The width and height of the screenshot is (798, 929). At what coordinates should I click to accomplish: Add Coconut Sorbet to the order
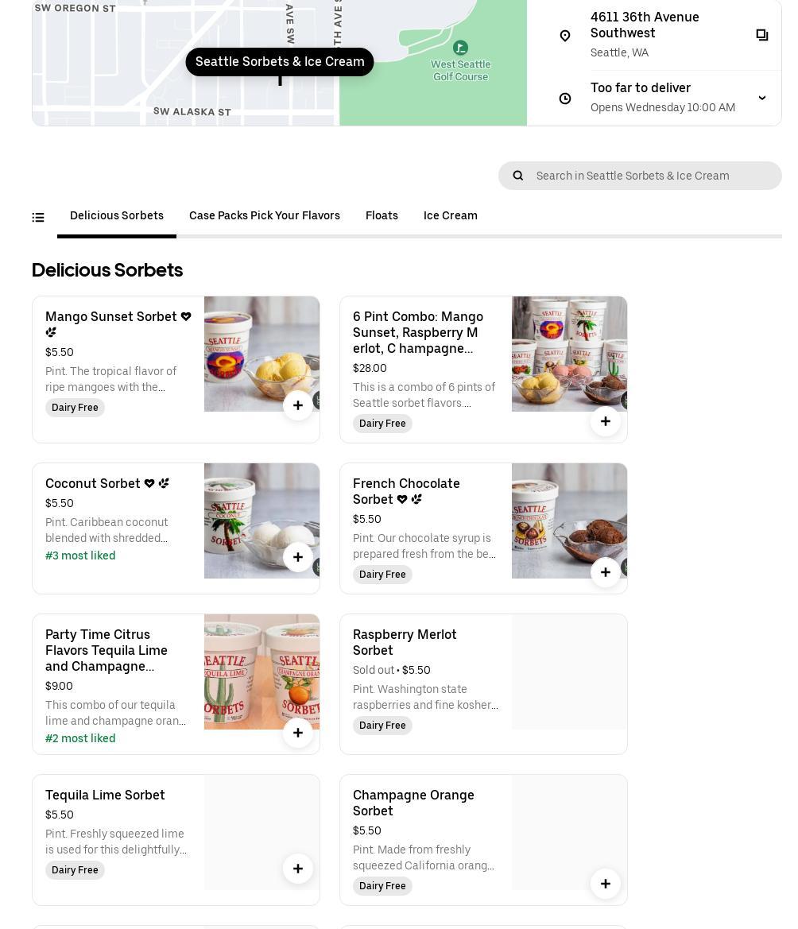click(298, 557)
